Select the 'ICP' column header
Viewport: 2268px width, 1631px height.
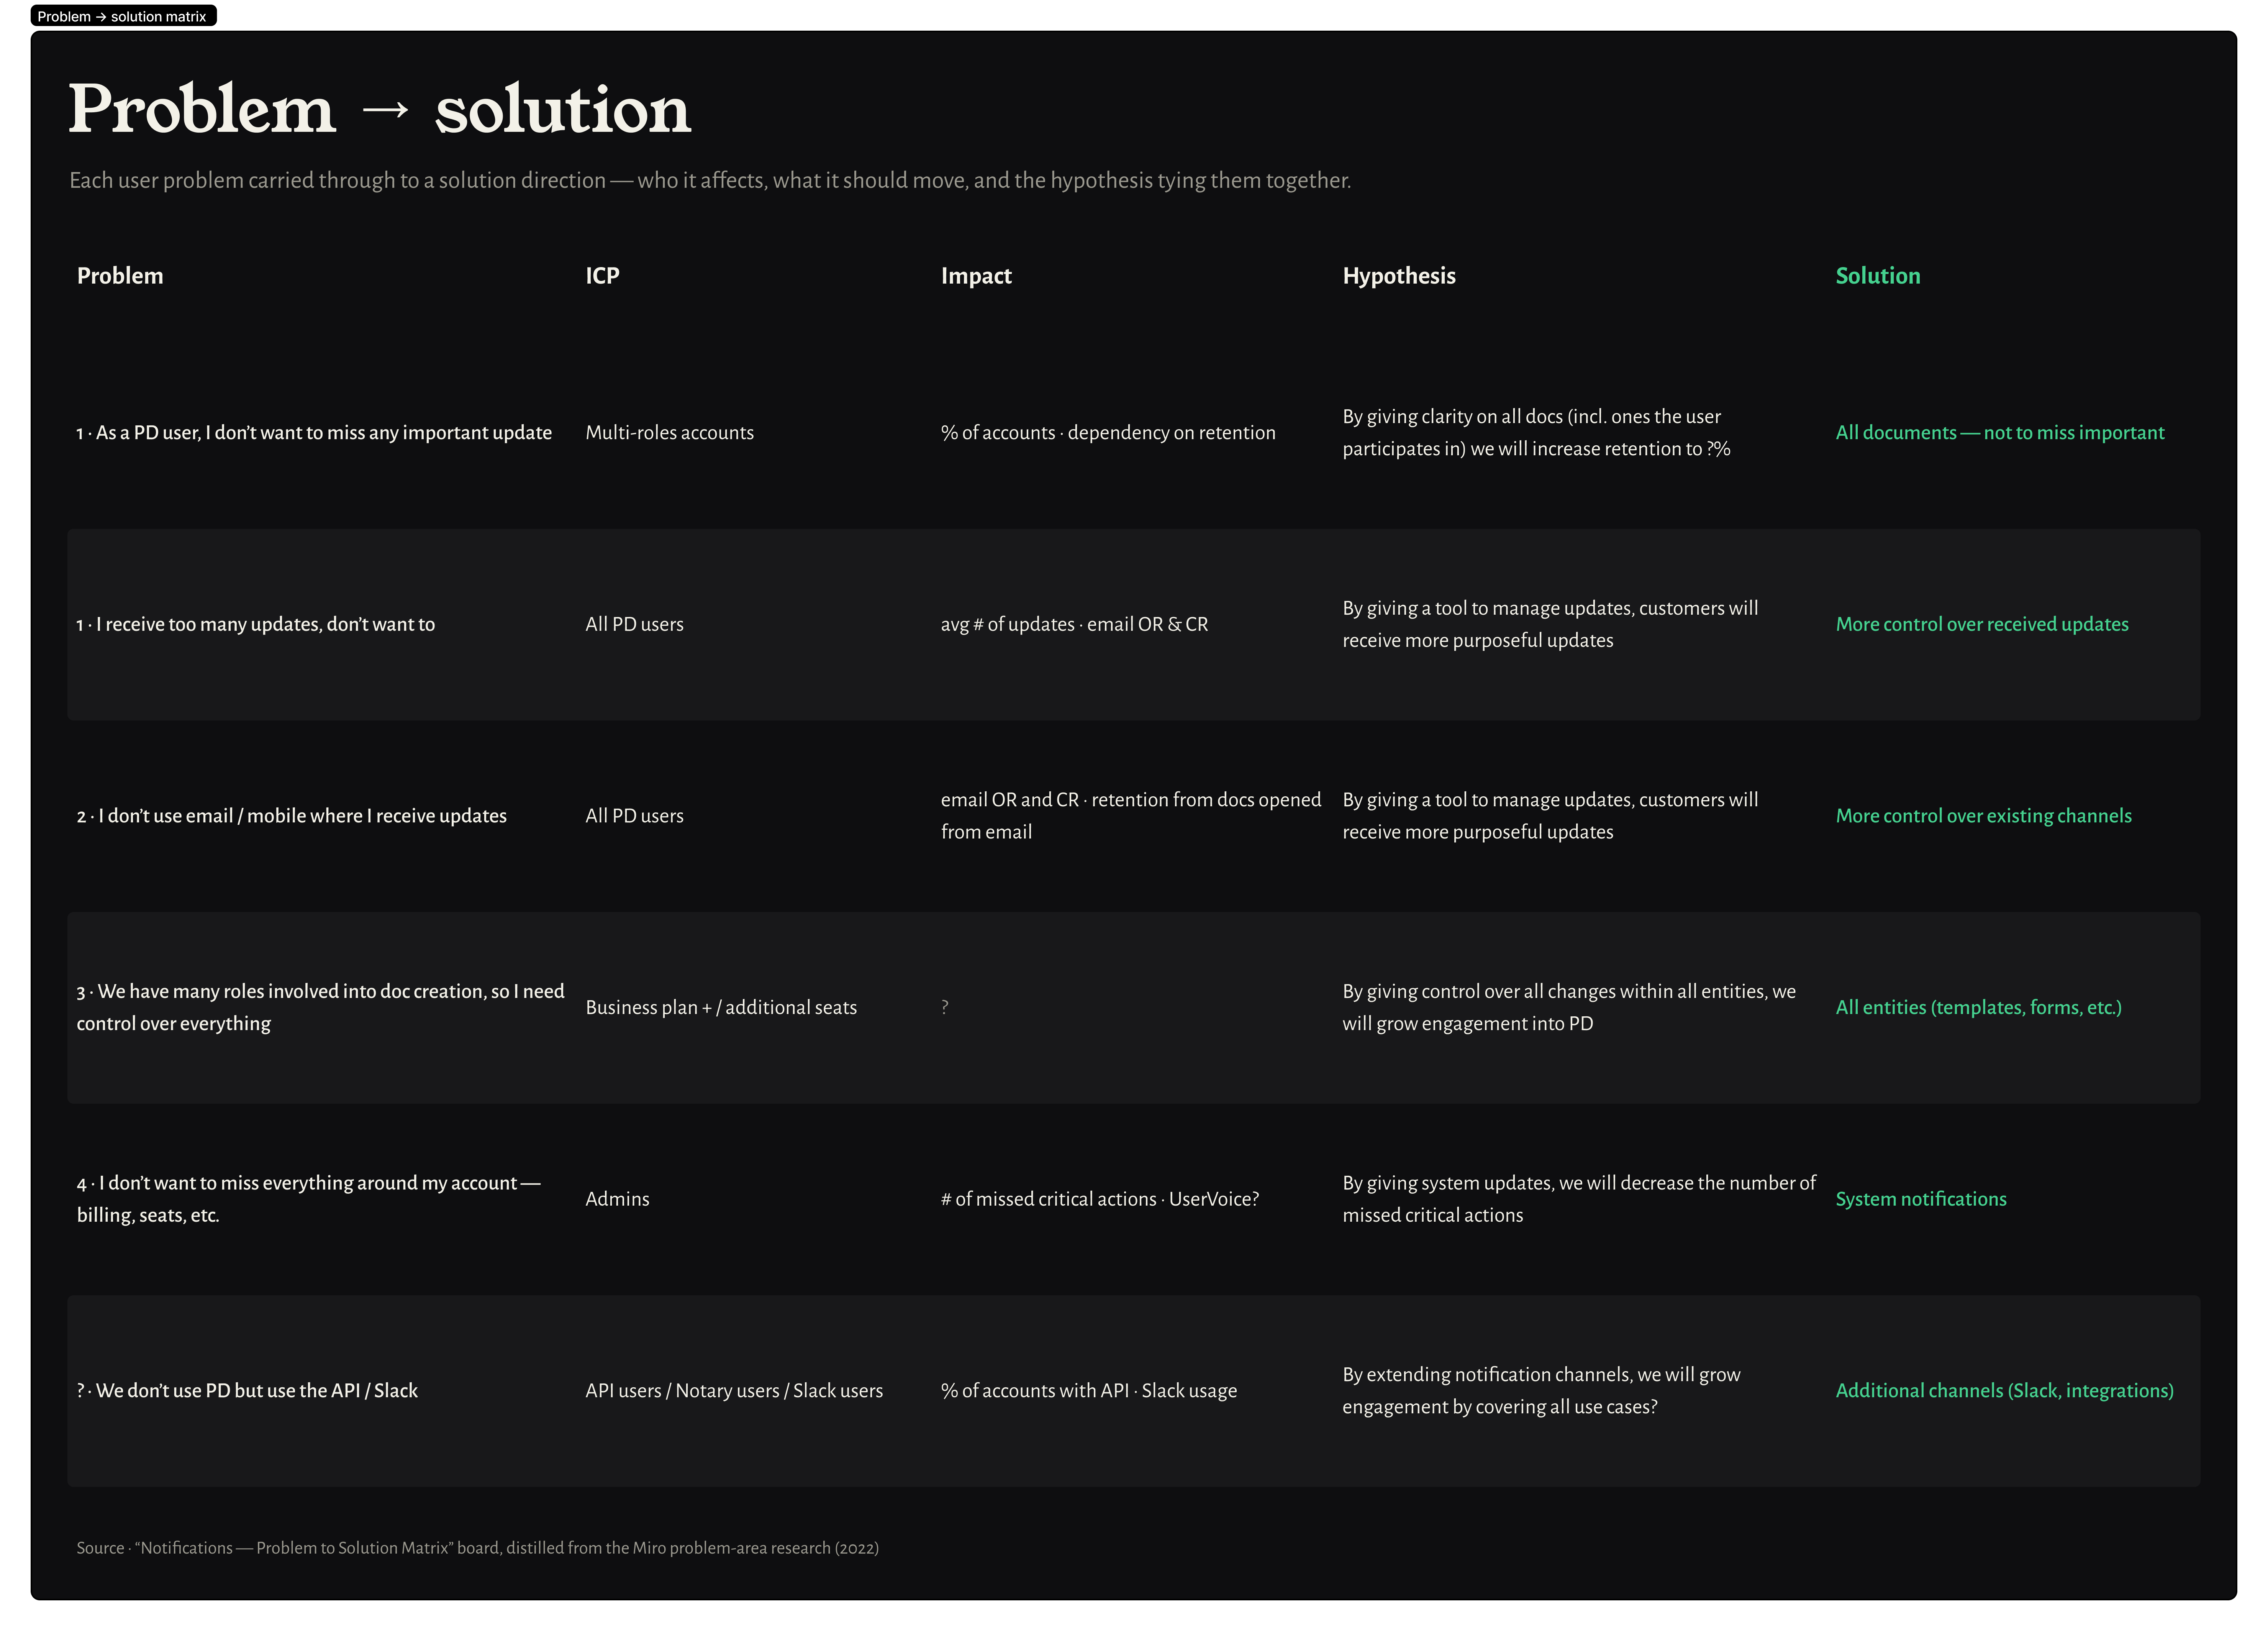pos(602,276)
